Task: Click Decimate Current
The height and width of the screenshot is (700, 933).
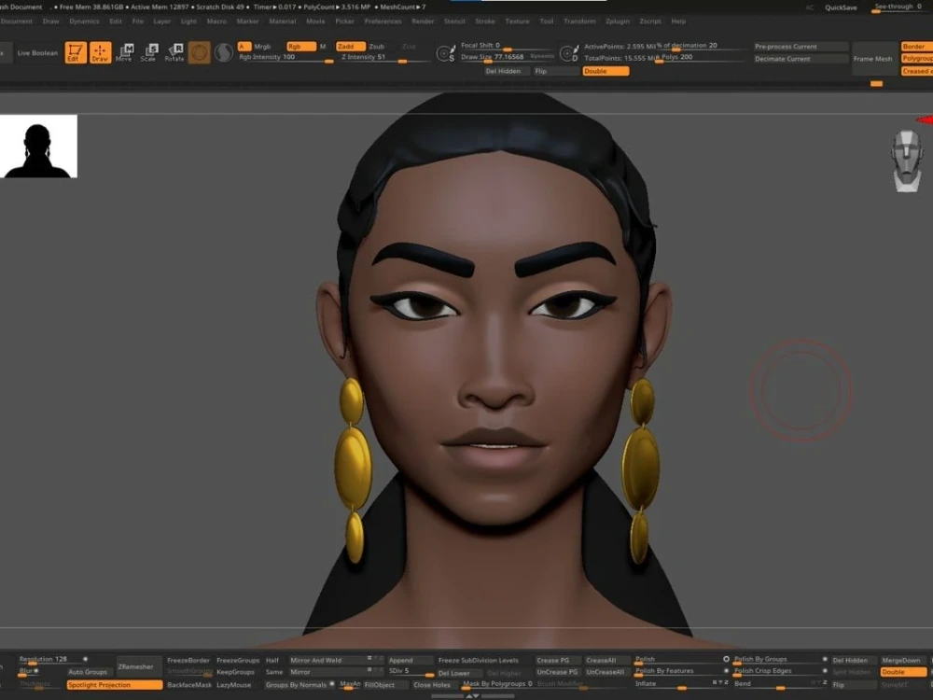Action: 801,59
